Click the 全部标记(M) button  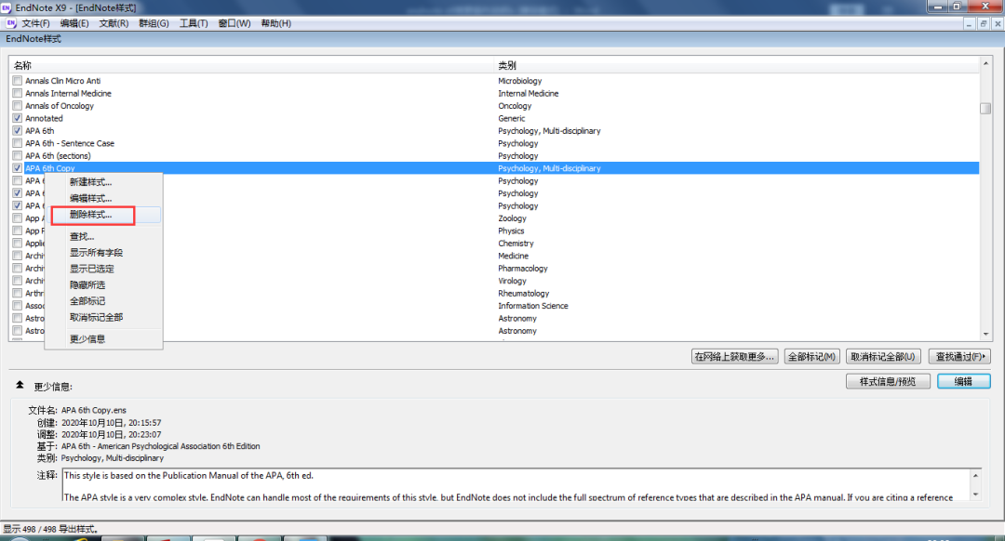click(x=811, y=357)
